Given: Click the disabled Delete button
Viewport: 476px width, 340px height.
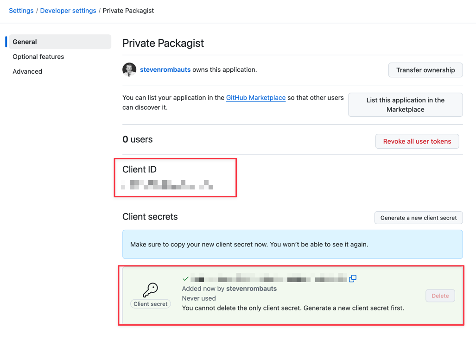Looking at the screenshot, I should tap(439, 296).
